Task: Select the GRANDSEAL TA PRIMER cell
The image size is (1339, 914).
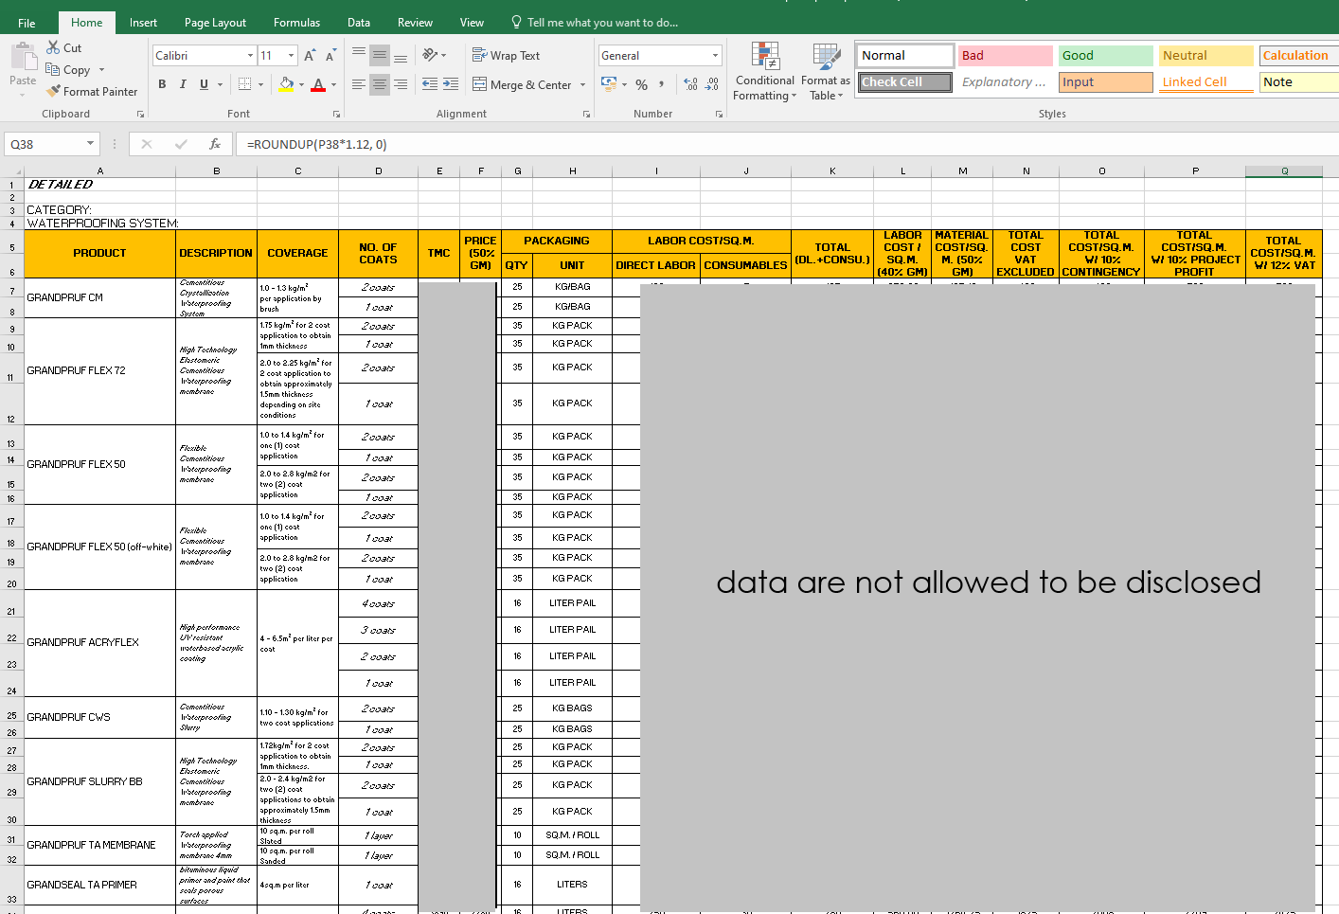Action: tap(99, 885)
